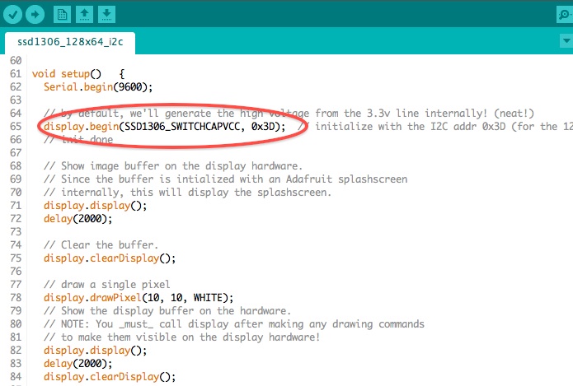Screen dimensions: 573x386
Task: Click the WHITE color argument
Action: (x=208, y=298)
